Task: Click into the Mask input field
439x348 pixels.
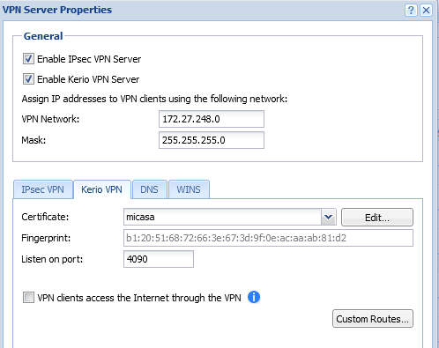Action: click(212, 140)
